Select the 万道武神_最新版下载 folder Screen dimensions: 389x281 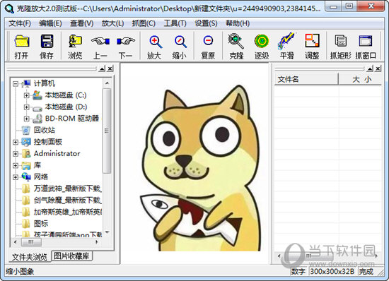coord(67,189)
